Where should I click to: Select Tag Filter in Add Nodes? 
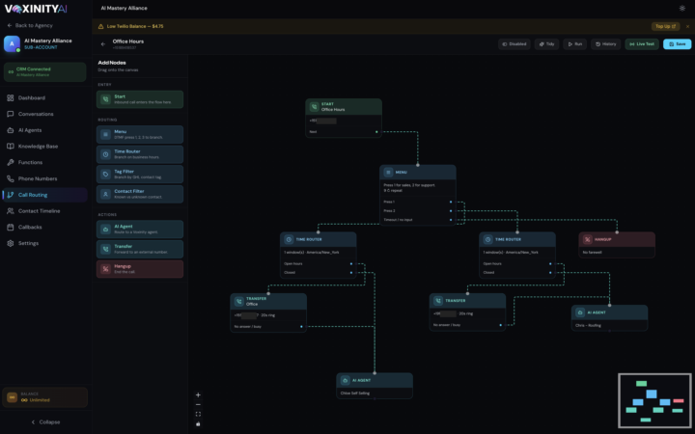140,174
